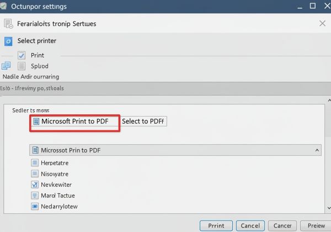Screen dimensions: 331x232
Task: Click the Select printer icon
Action: 8,41
